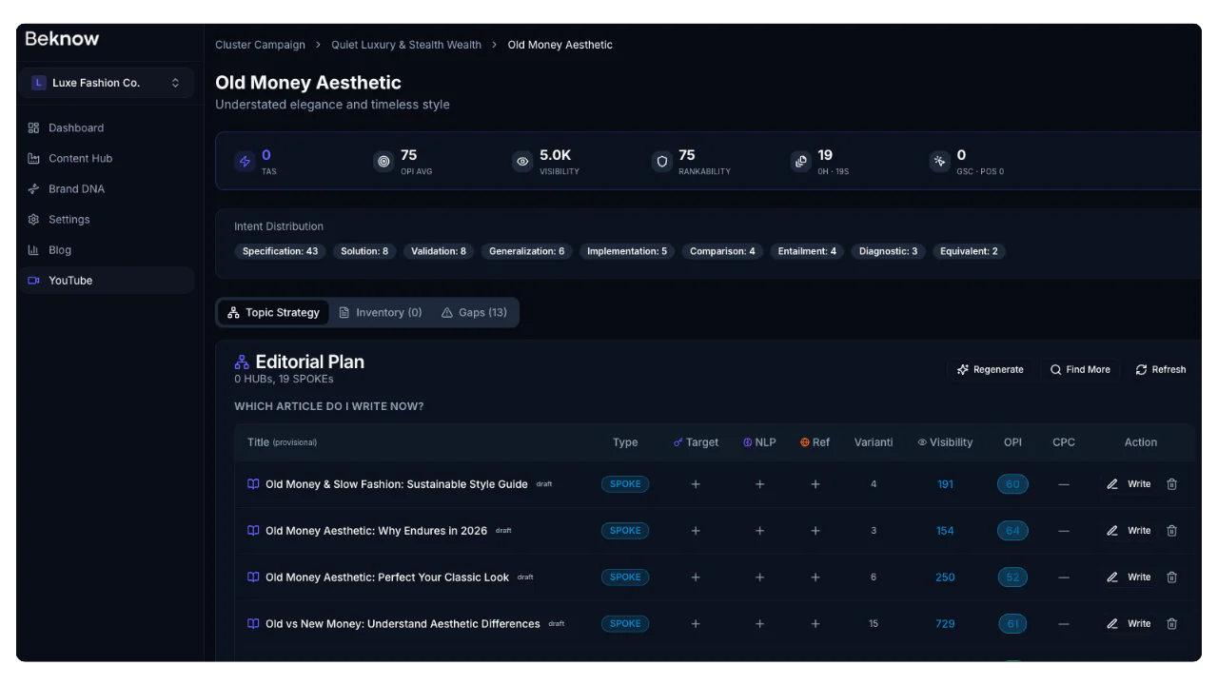1218x685 pixels.
Task: Select the Dashboard icon in the sidebar
Action: click(33, 127)
